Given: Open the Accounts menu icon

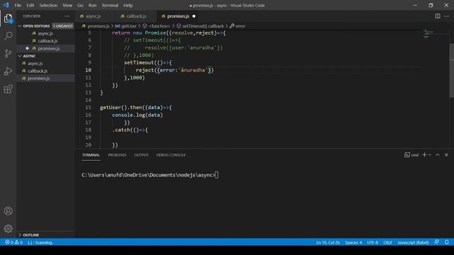Looking at the screenshot, I should click(8, 211).
